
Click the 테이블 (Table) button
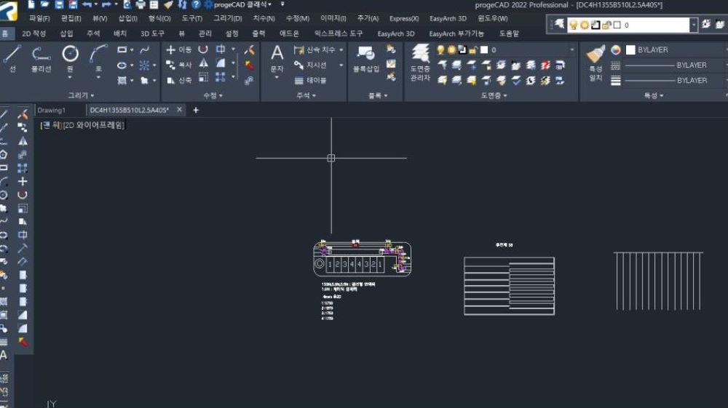[310, 80]
